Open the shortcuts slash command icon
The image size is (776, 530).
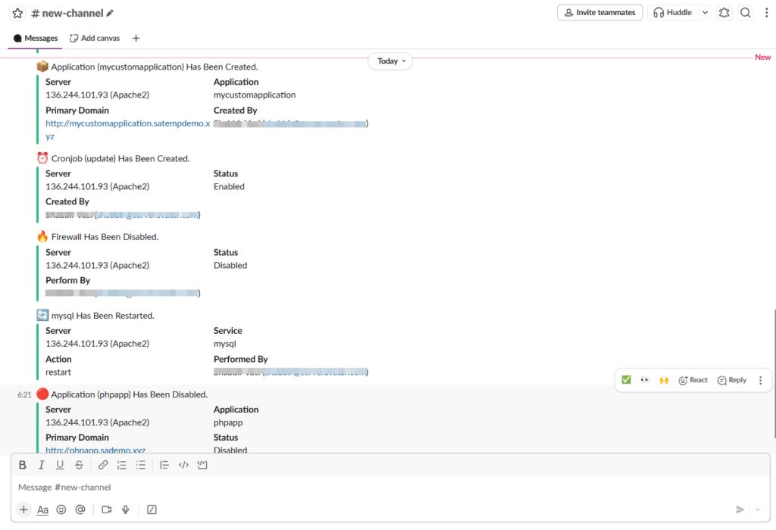[x=152, y=510]
